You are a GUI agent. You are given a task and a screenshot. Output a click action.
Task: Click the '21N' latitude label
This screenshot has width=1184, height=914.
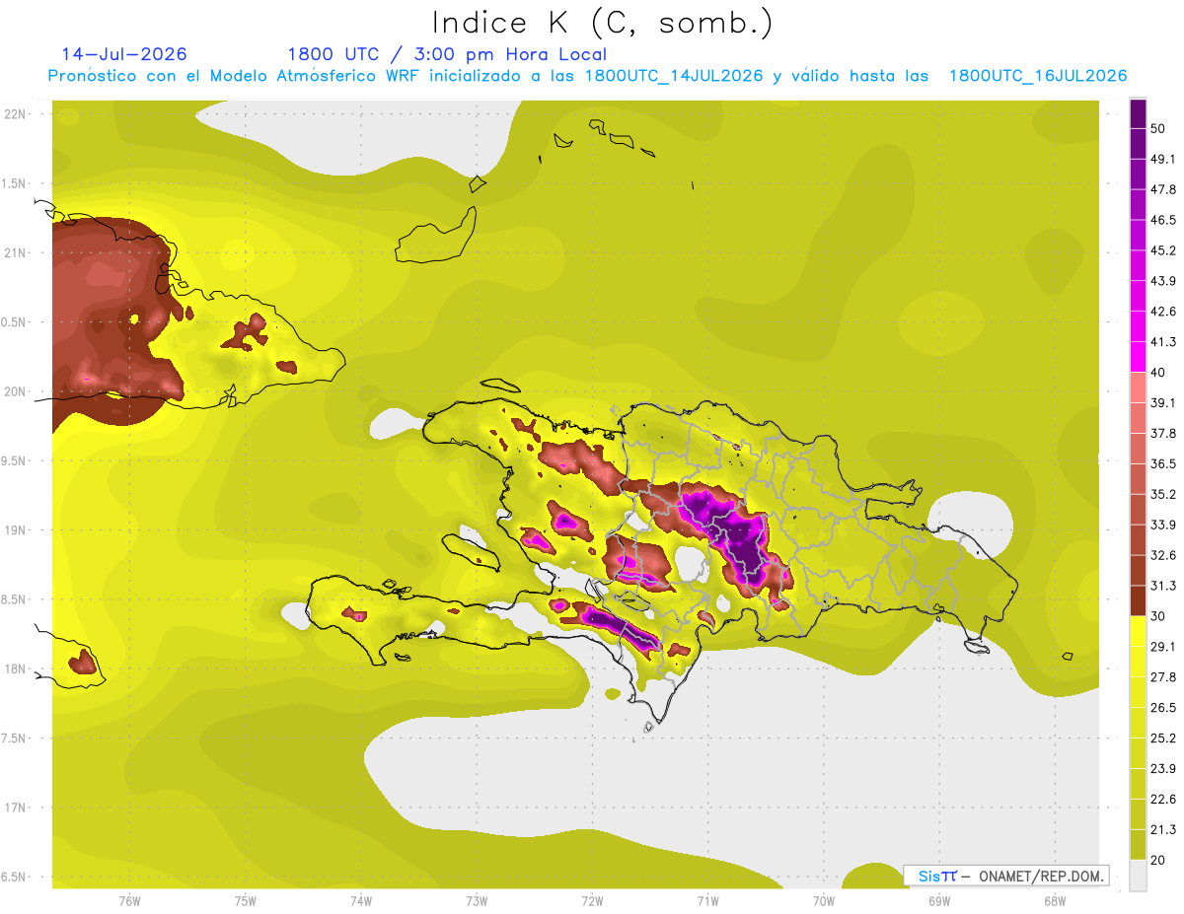coord(16,252)
